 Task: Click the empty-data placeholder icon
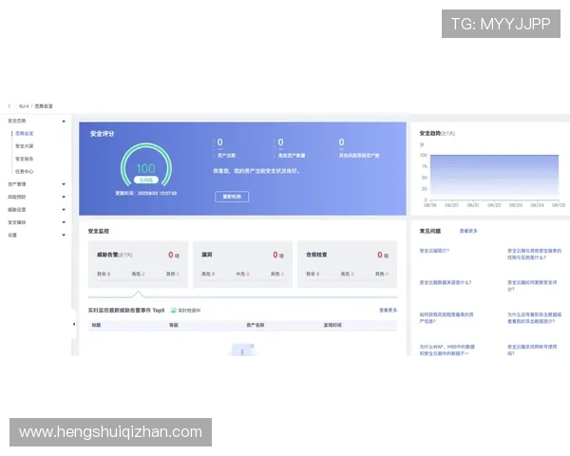tap(242, 350)
